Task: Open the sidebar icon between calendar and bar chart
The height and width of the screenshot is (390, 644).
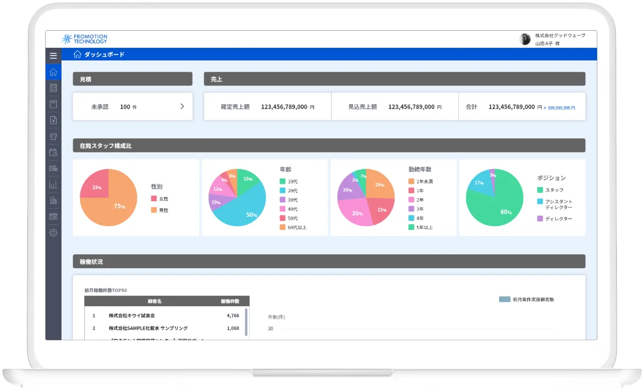Action: 53,169
